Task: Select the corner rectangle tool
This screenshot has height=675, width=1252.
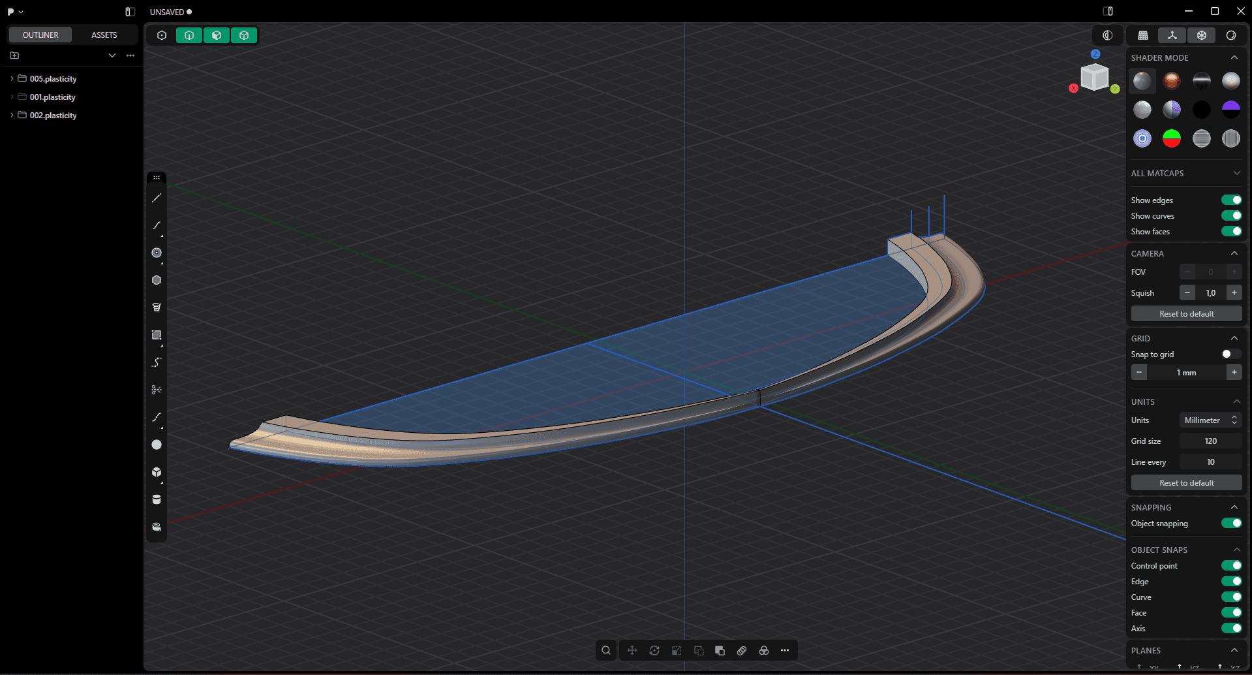Action: point(157,335)
